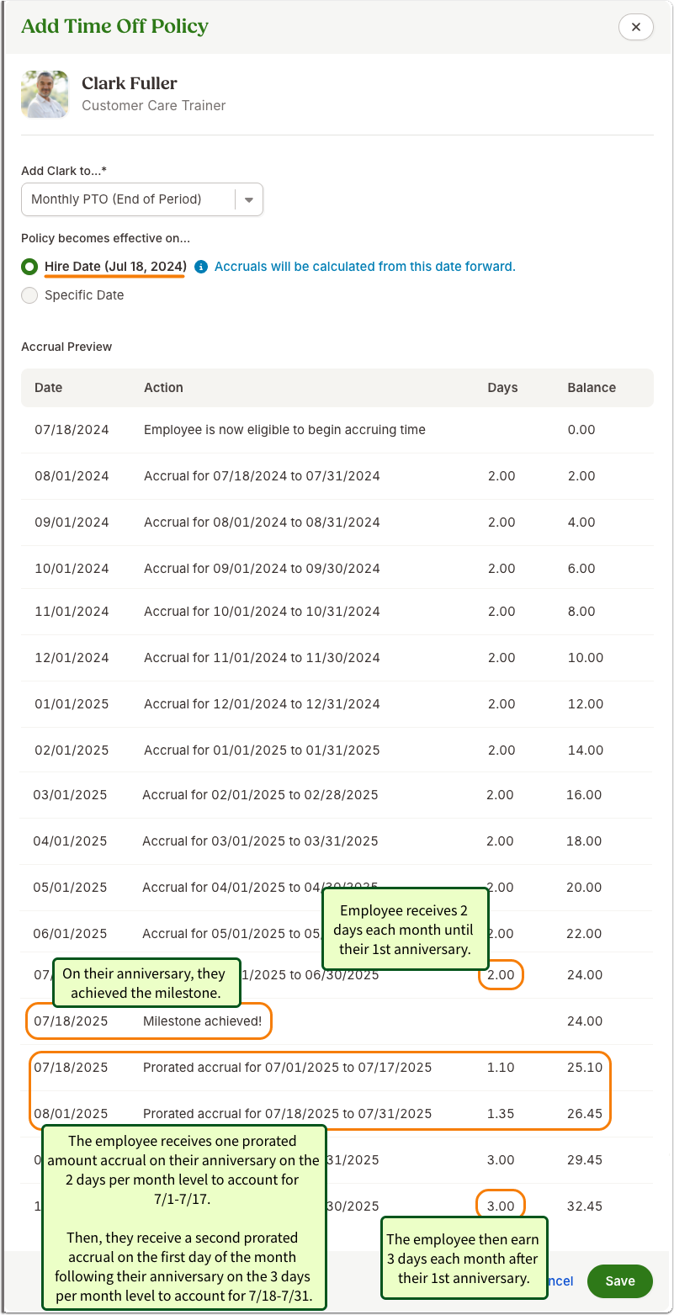
Task: Click the 'Add Clark to...' field label
Action: [64, 171]
